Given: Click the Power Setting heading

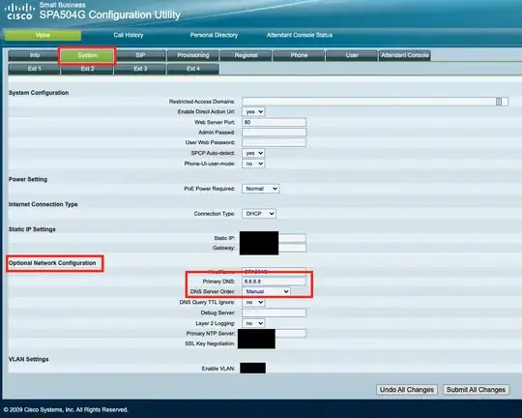Looking at the screenshot, I should [x=28, y=179].
